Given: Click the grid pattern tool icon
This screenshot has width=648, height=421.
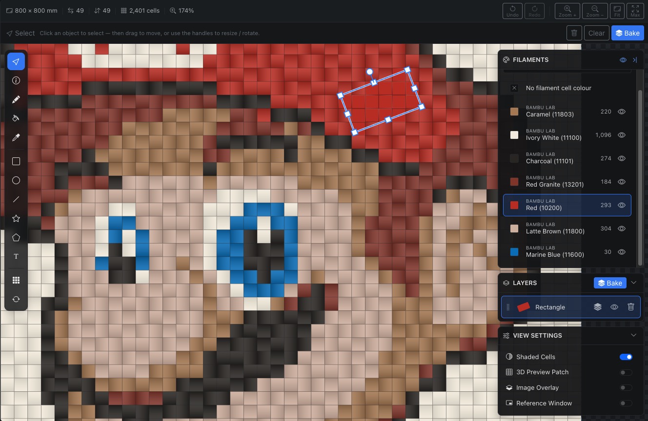Looking at the screenshot, I should point(16,280).
